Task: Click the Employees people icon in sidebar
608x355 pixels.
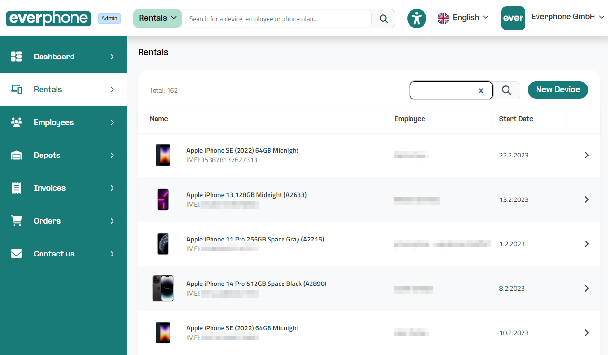Action: [16, 122]
